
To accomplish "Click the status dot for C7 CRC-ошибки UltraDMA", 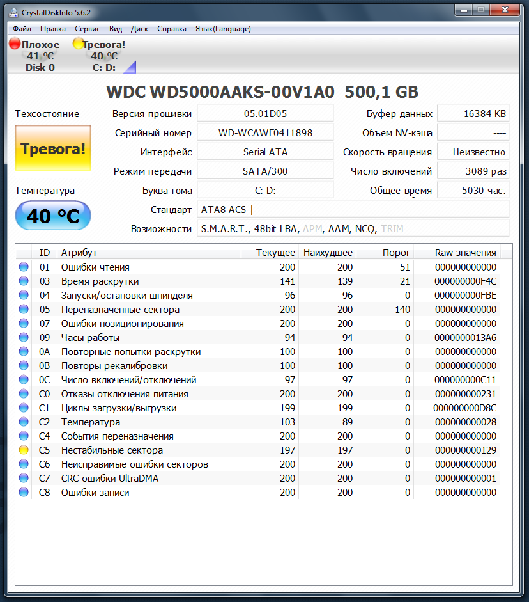I will tap(24, 478).
